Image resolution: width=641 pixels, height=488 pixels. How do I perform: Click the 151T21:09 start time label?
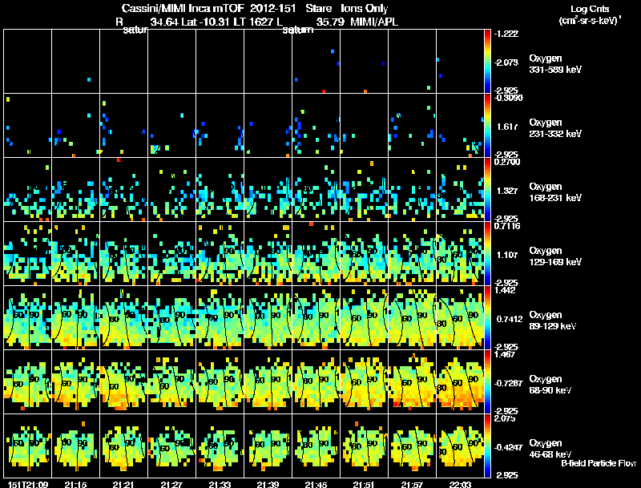pos(28,484)
